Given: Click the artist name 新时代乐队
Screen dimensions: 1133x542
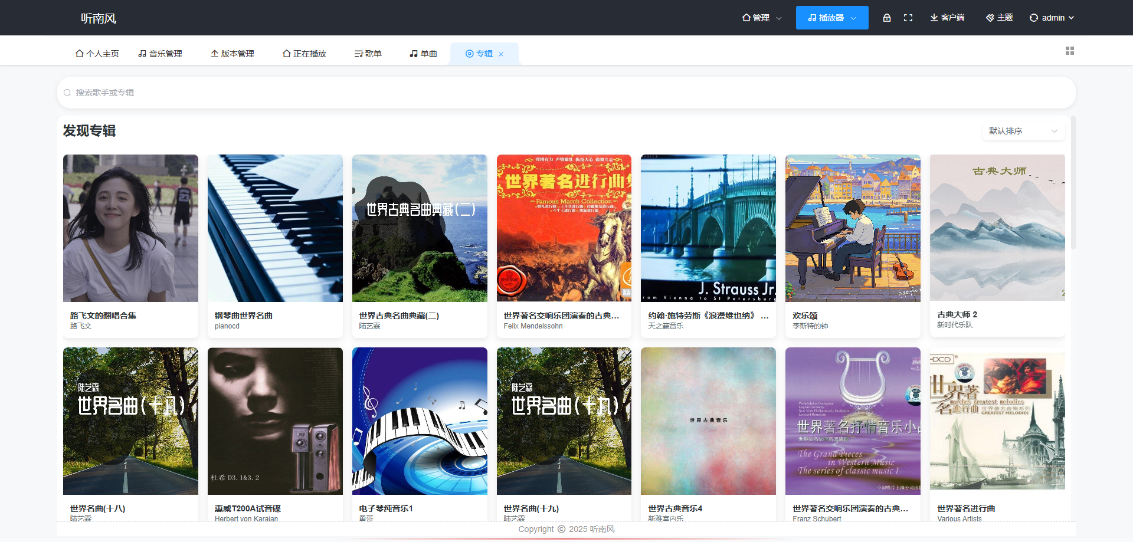Looking at the screenshot, I should pyautogui.click(x=955, y=325).
